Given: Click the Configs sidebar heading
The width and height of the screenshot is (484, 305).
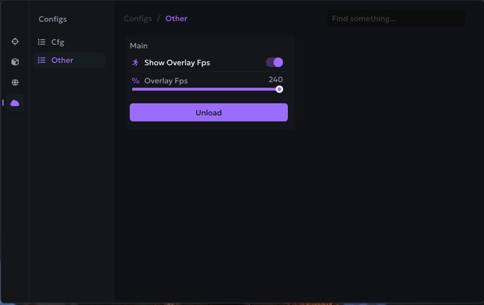Looking at the screenshot, I should pyautogui.click(x=53, y=19).
